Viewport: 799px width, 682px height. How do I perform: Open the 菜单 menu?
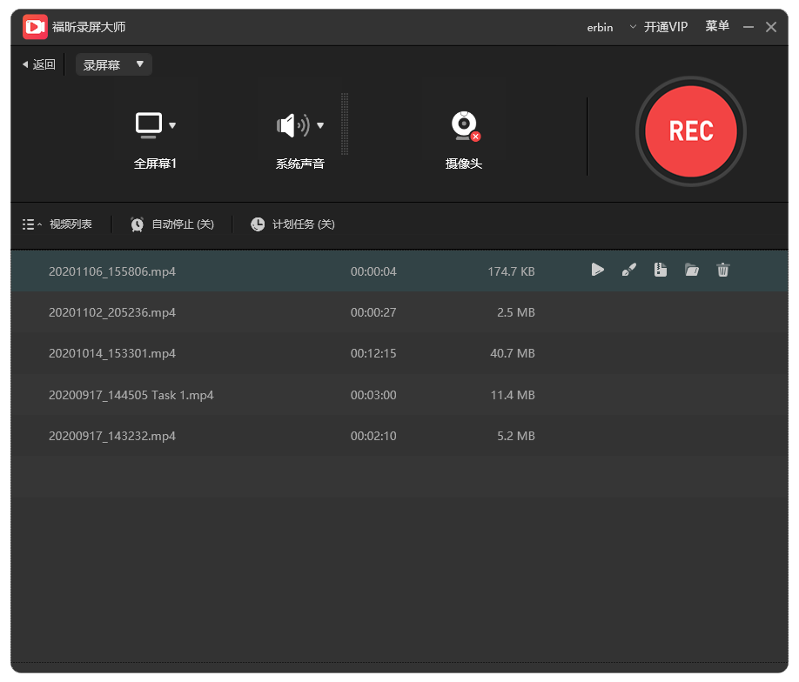717,27
